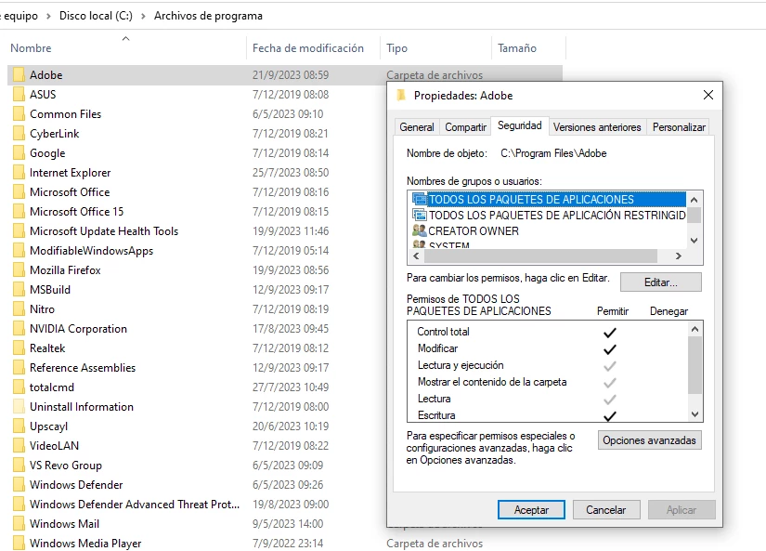Click the Microsoft Office 15 folder icon
The image size is (766, 551).
coord(19,211)
